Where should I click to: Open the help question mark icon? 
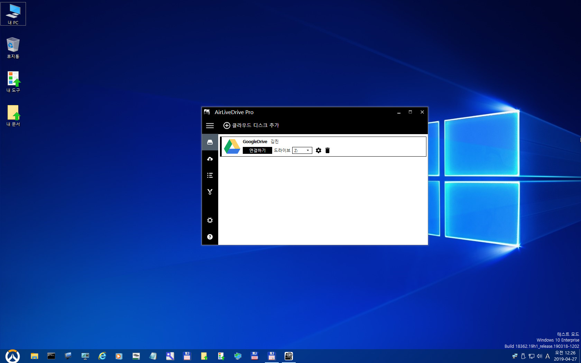(210, 237)
